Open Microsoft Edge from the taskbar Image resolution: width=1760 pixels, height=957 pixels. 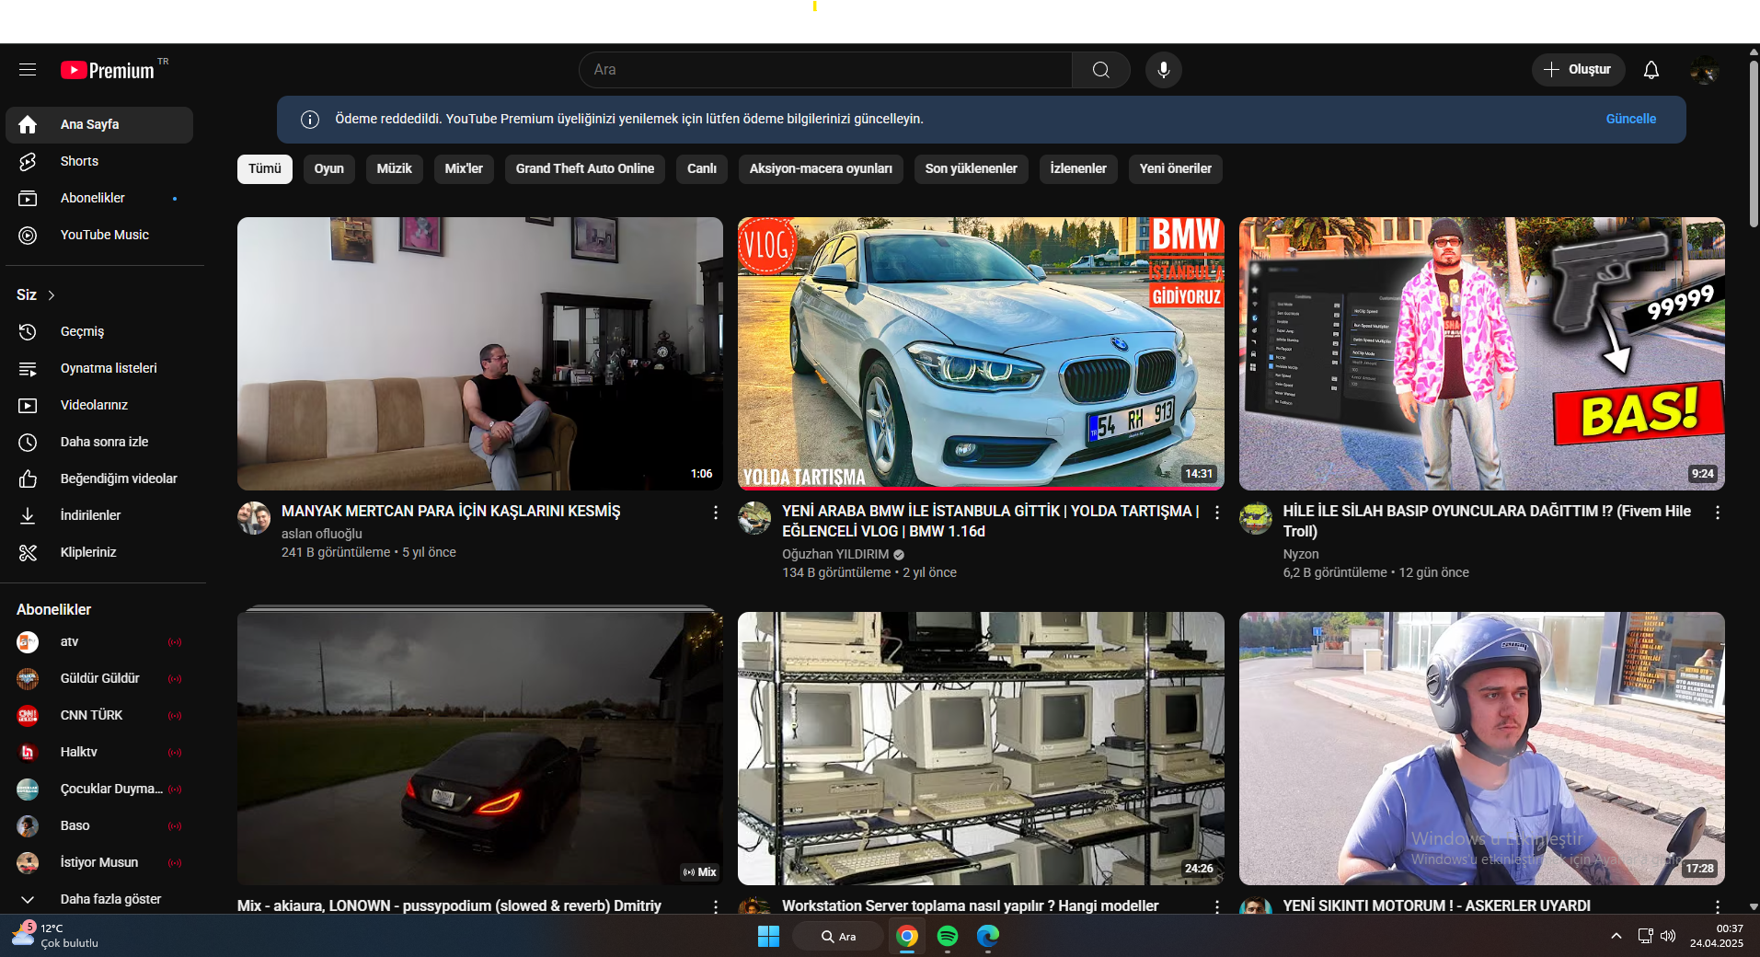(x=988, y=936)
